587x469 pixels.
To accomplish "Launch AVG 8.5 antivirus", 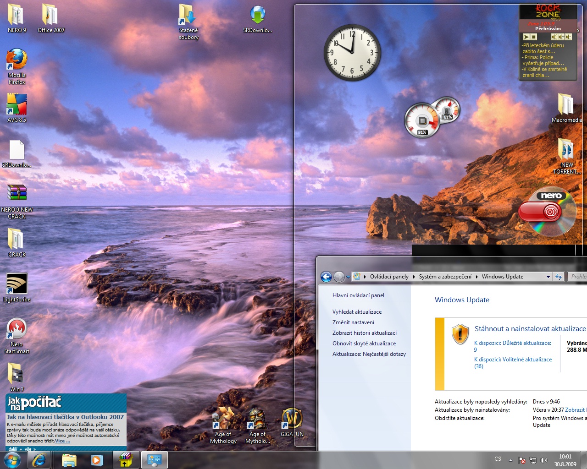I will click(x=17, y=103).
